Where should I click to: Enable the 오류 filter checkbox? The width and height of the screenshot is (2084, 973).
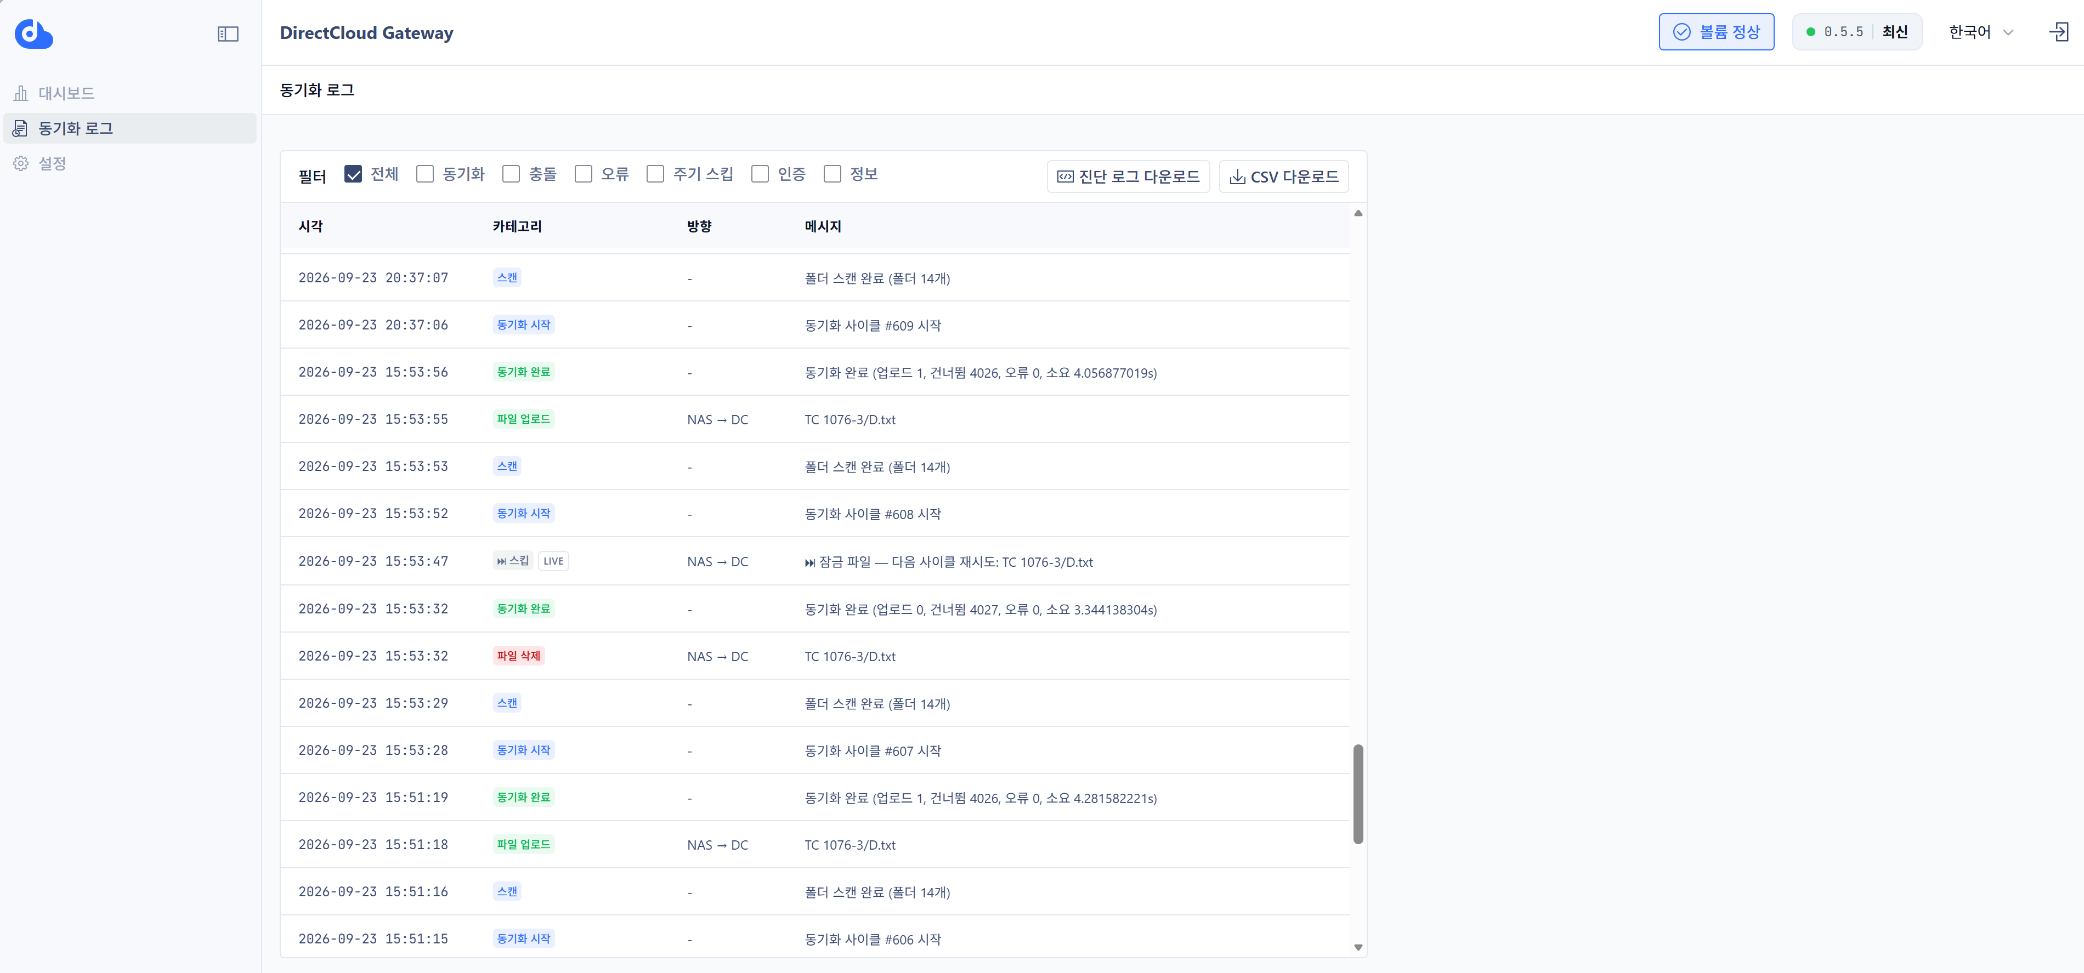(x=584, y=174)
